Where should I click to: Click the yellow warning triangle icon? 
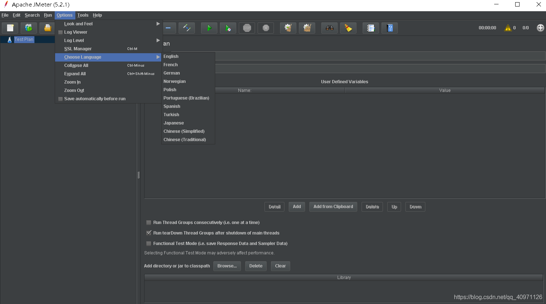tap(508, 28)
